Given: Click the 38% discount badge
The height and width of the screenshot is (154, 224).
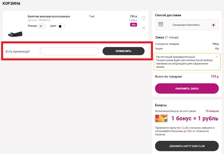Looking at the screenshot, I should 134,25.
